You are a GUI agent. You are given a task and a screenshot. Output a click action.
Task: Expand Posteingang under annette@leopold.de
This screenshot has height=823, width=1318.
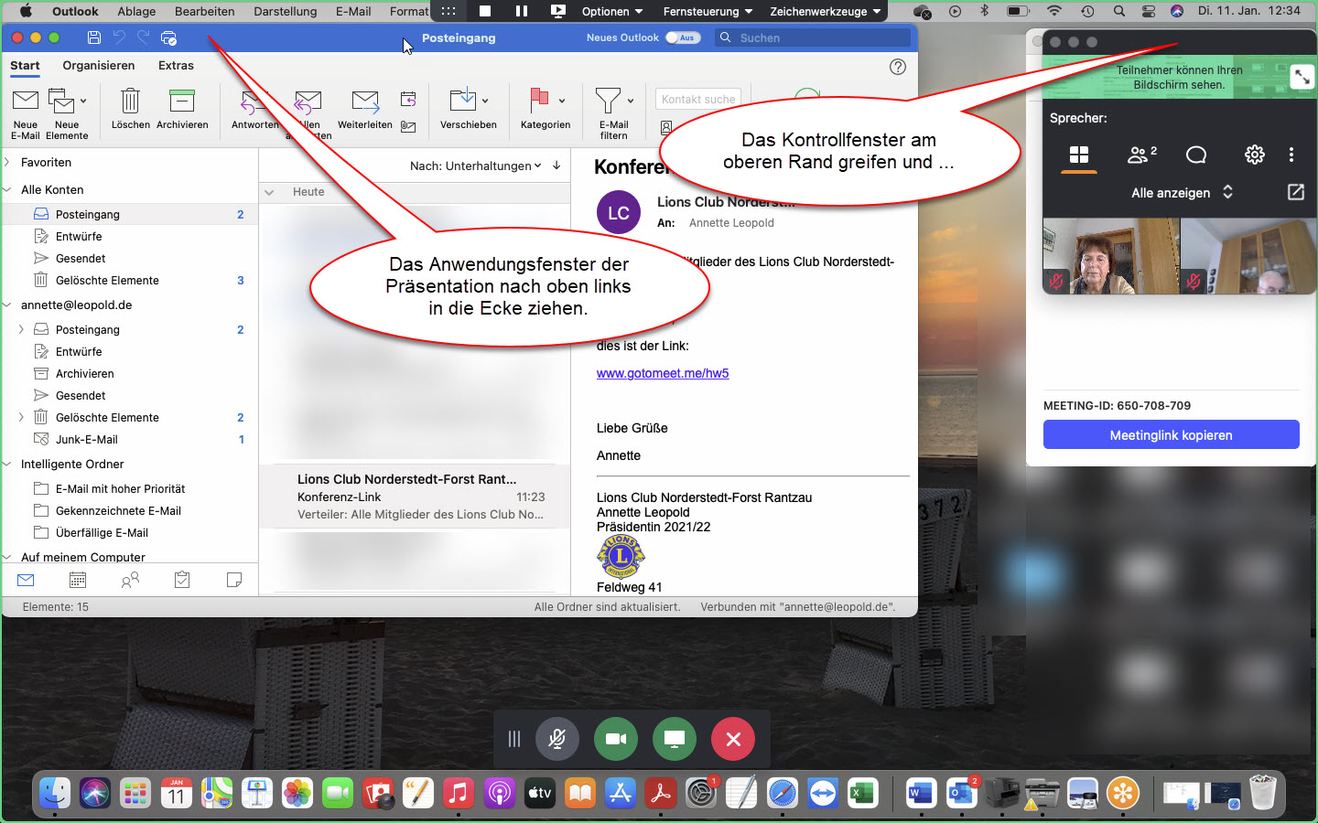21,329
